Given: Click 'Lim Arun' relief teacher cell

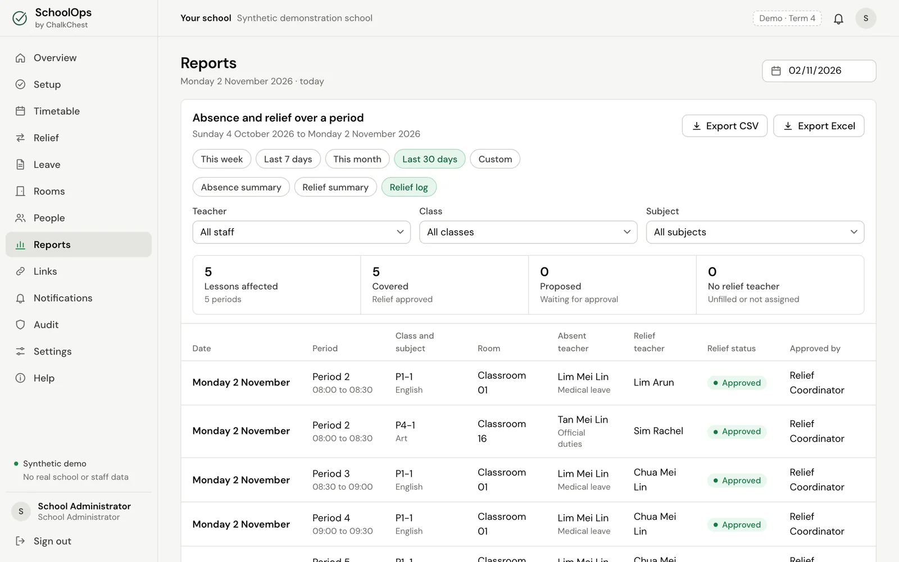Looking at the screenshot, I should point(654,382).
